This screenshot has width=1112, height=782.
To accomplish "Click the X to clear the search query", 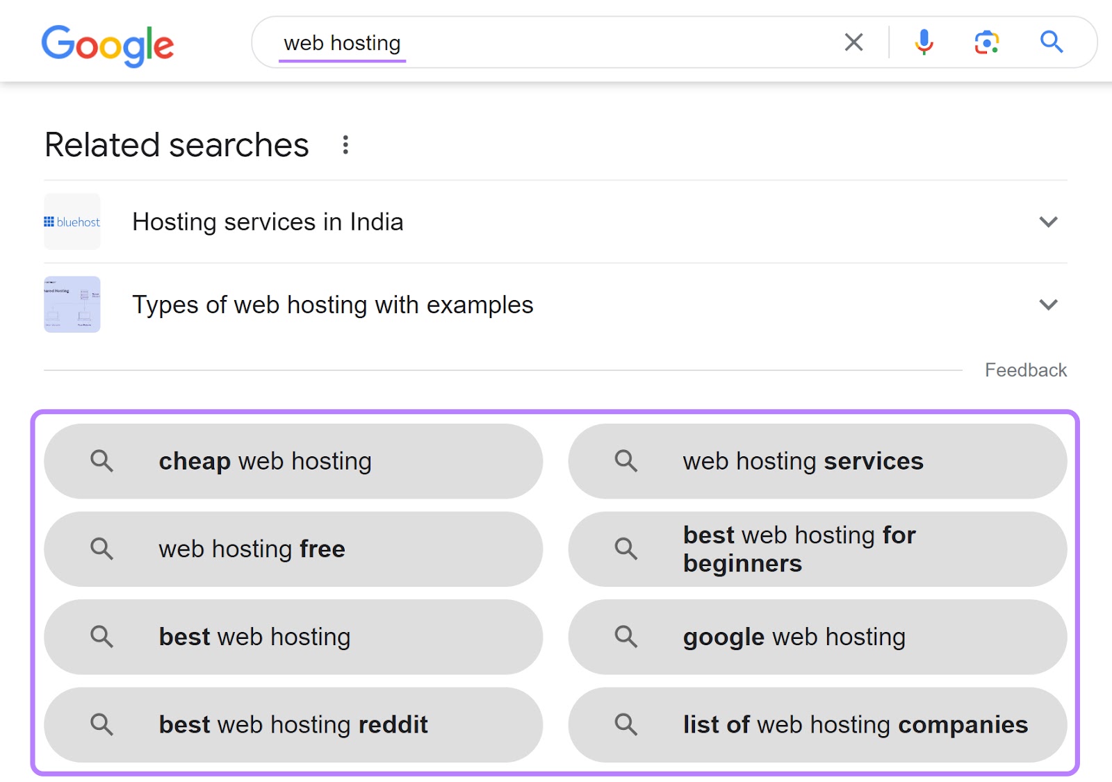I will point(853,42).
